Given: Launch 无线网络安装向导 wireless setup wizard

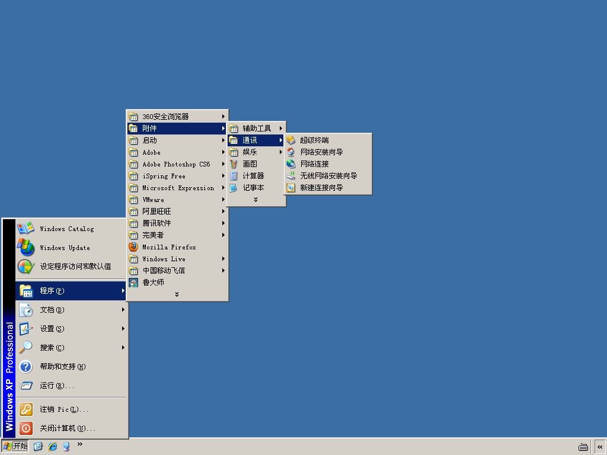Looking at the screenshot, I should [x=328, y=176].
